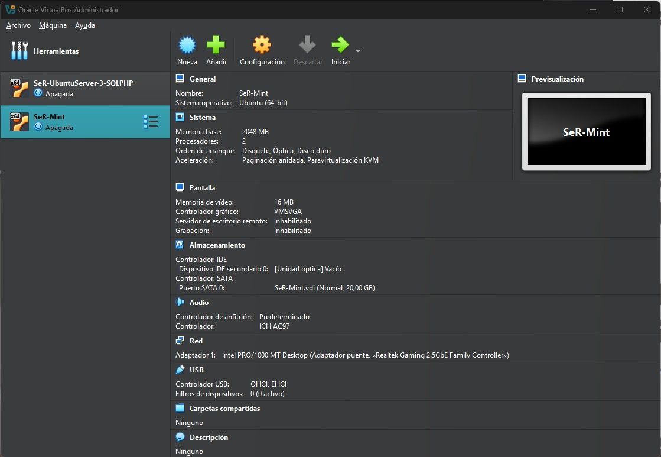The width and height of the screenshot is (661, 457).
Task: Click the Carpetas compartidas folder icon
Action: pos(180,407)
